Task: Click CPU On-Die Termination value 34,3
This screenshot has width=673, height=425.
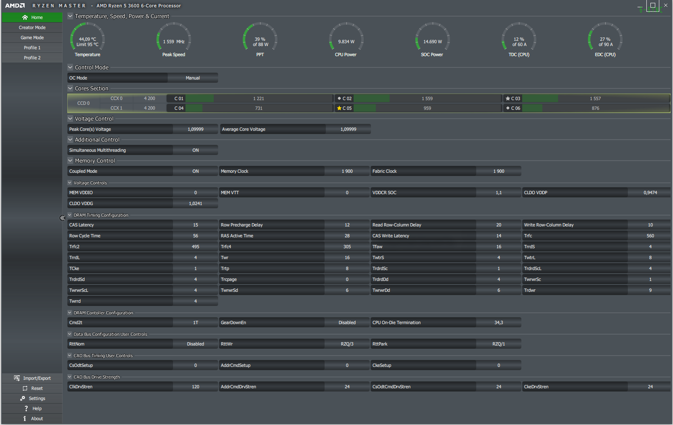Action: 499,322
